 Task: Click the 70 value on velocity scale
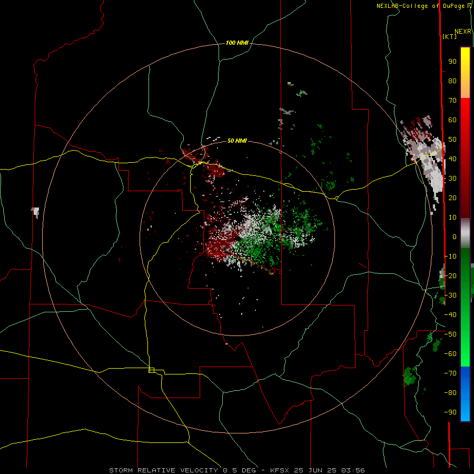452,101
